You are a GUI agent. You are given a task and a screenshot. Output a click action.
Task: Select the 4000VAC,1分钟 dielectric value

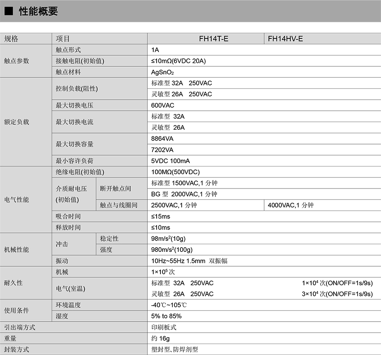point(291,205)
